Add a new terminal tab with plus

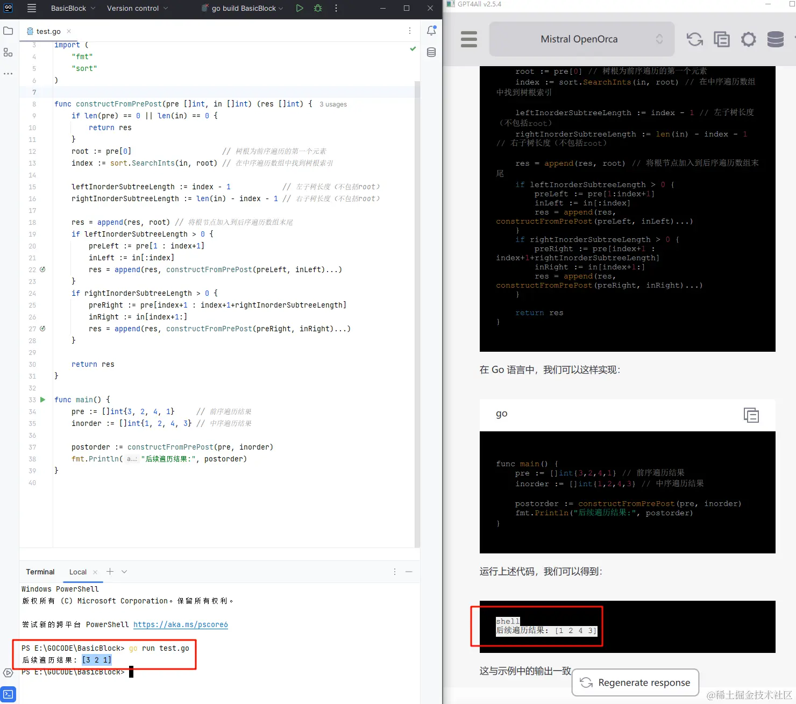coord(110,572)
